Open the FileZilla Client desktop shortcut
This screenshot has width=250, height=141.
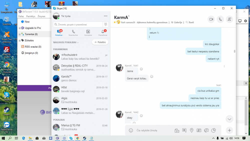pyautogui.click(x=7, y=53)
